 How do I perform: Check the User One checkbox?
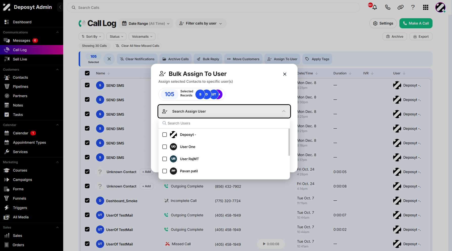(x=165, y=147)
